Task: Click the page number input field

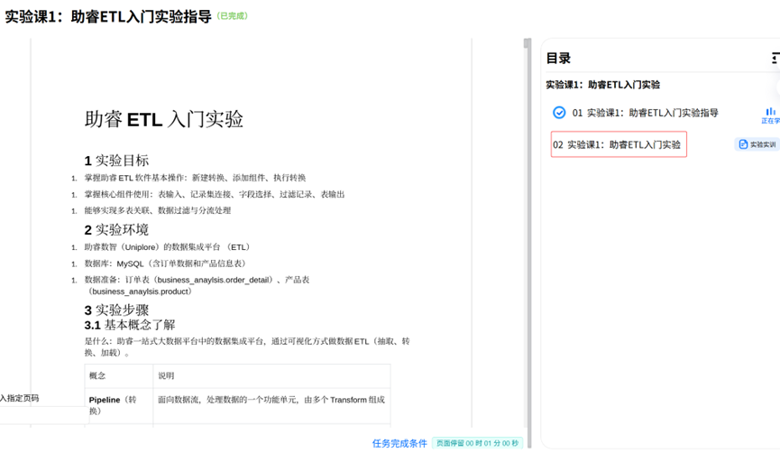Action: [x=44, y=415]
